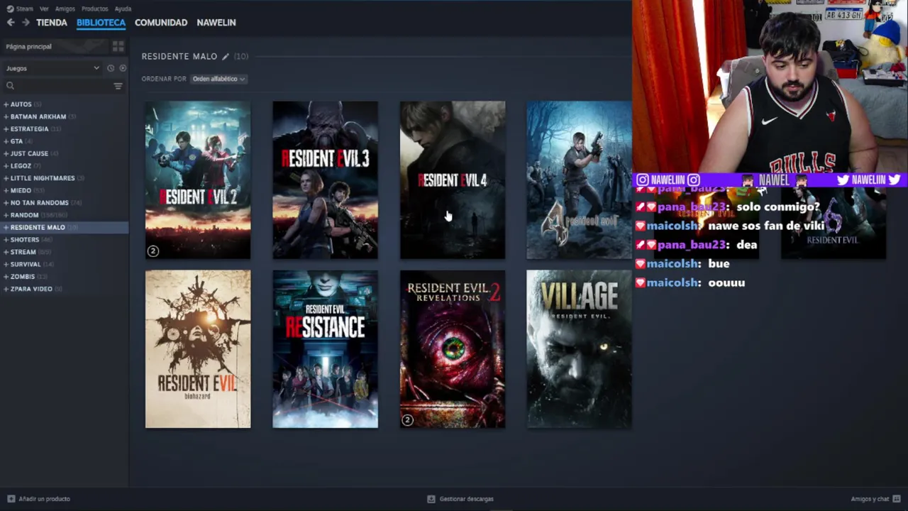Expand the GTA collection
This screenshot has height=511, width=908.
tap(6, 141)
